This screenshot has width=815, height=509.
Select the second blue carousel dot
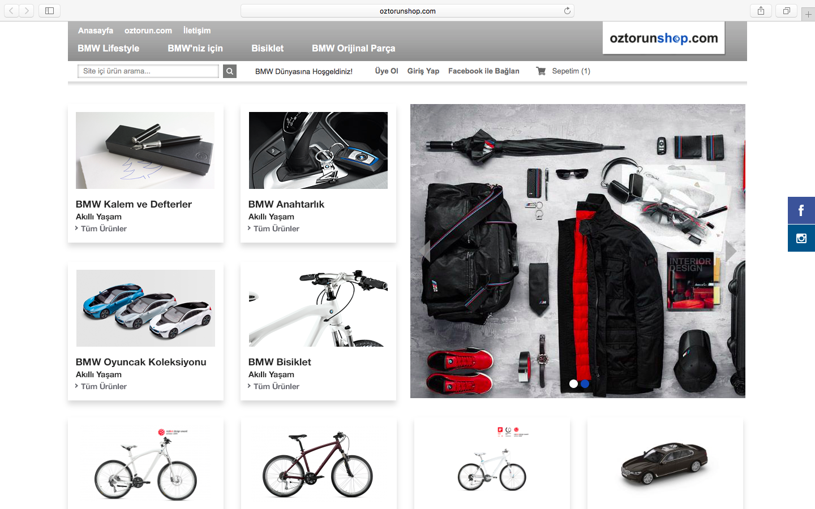click(x=585, y=383)
